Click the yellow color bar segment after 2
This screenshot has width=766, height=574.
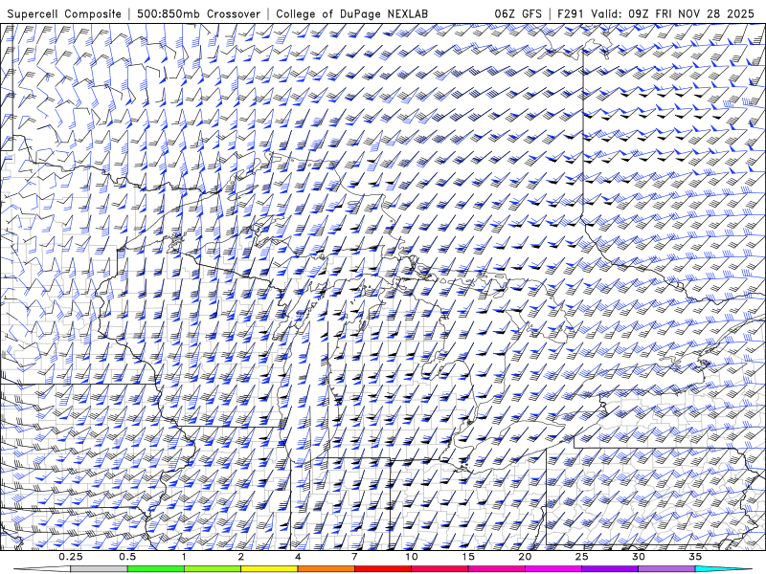tap(269, 569)
